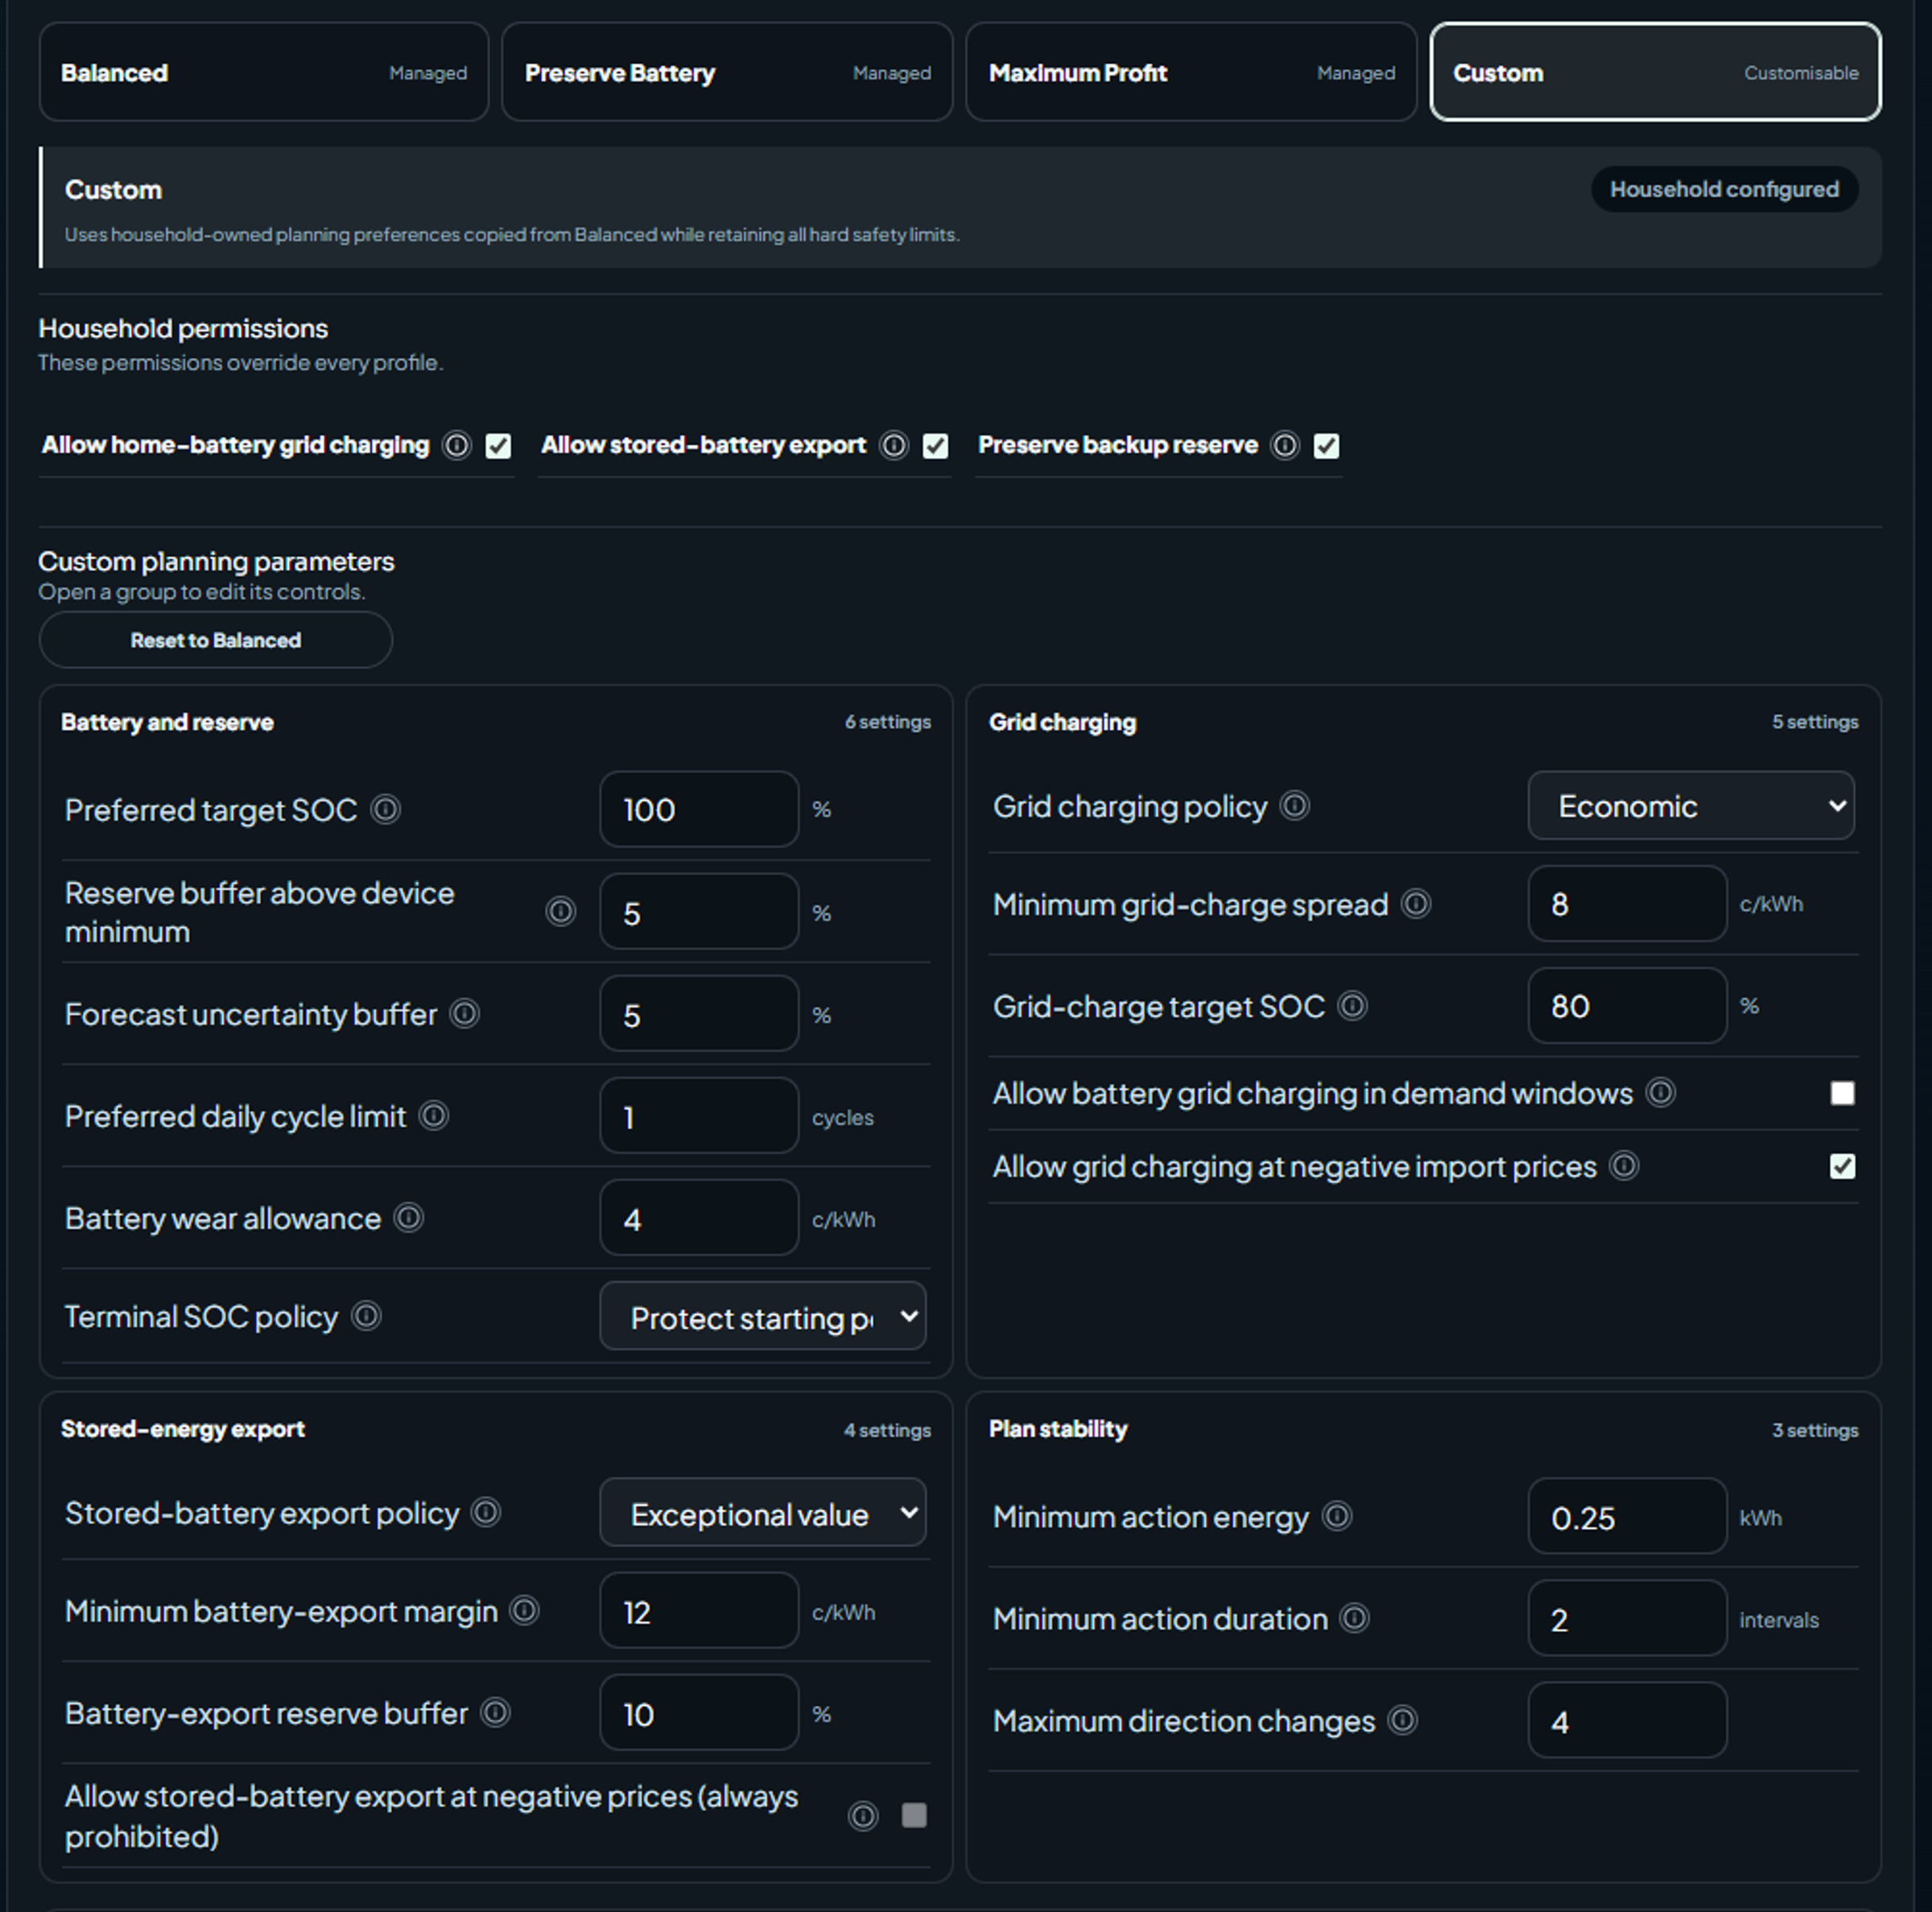Click info icon beside Preferred target SOC
1932x1912 pixels.
tap(385, 810)
